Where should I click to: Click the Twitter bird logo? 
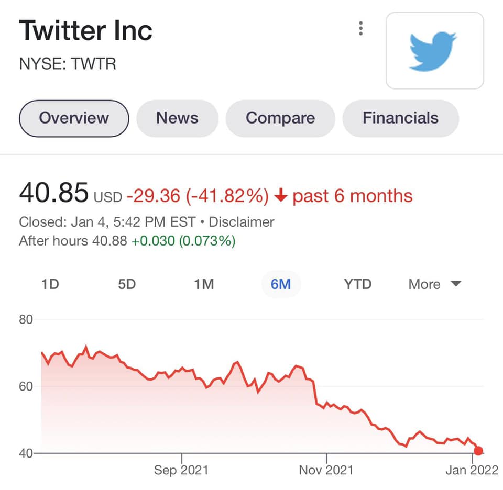[x=434, y=51]
